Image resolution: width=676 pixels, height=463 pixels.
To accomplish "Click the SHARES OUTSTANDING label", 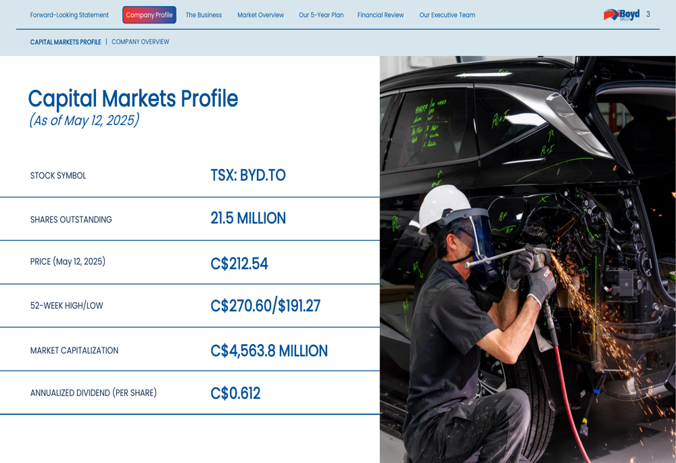I will [x=71, y=220].
